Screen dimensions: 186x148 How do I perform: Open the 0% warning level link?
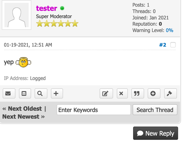[x=169, y=30]
